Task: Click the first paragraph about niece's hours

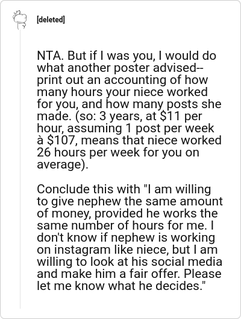Action: (129, 110)
